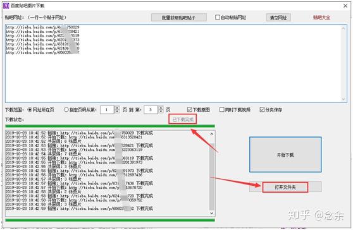This screenshot has height=230, width=353.
Task: Click the first URL line ending in 750029
Action: [x=42, y=27]
